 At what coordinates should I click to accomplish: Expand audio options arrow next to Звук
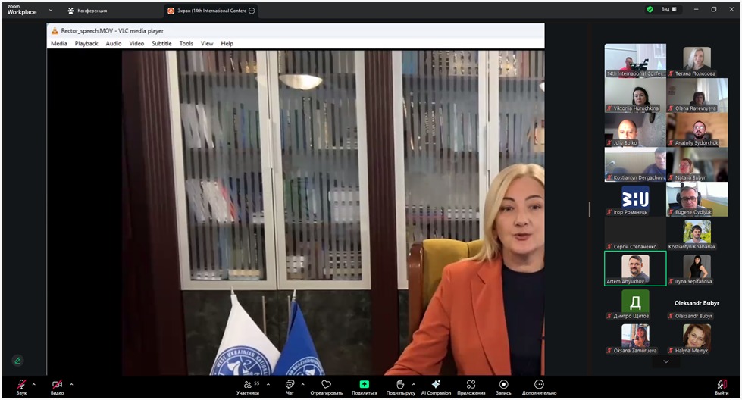pyautogui.click(x=34, y=384)
